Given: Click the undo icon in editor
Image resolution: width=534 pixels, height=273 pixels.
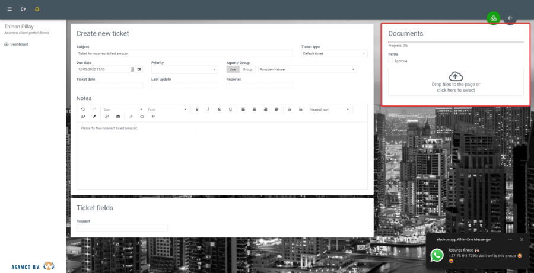Looking at the screenshot, I should pos(83,110).
